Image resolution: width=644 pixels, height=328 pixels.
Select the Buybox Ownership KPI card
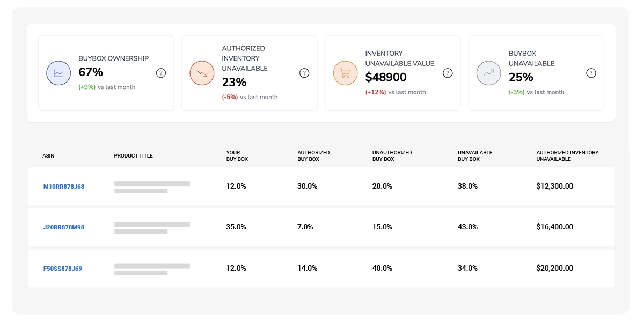pos(106,73)
